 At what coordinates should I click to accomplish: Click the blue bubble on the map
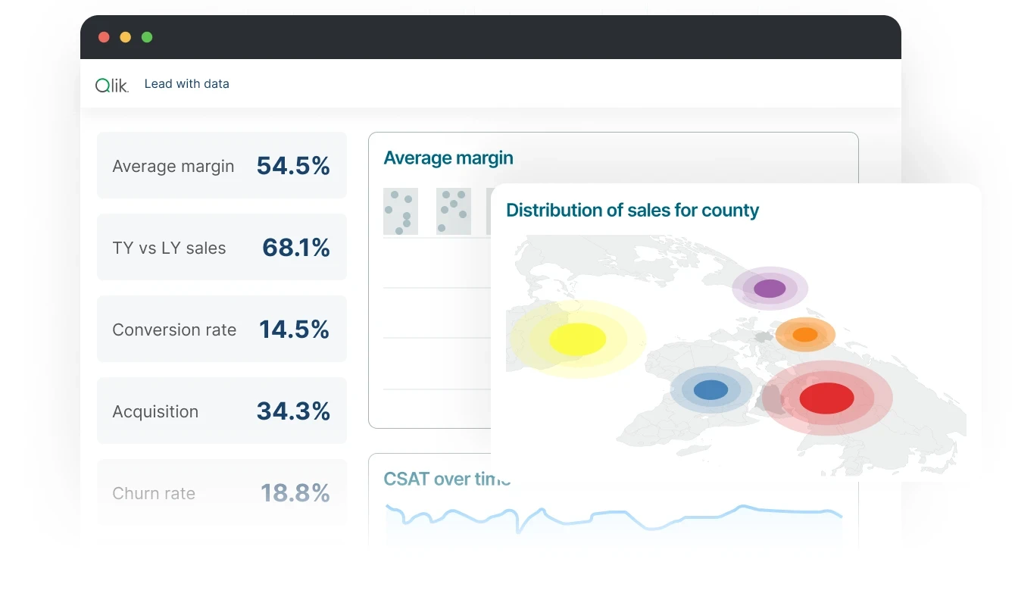tap(710, 390)
